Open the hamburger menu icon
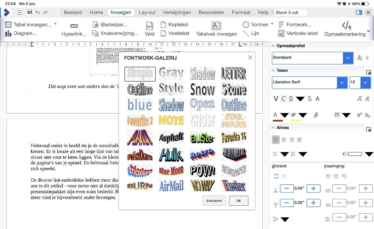The width and height of the screenshot is (374, 229). tap(20, 12)
